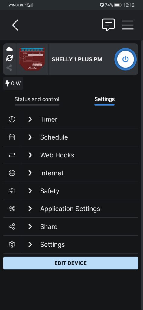Tap the Shelly device thumbnail image
Image resolution: width=143 pixels, height=310 pixels.
32,59
